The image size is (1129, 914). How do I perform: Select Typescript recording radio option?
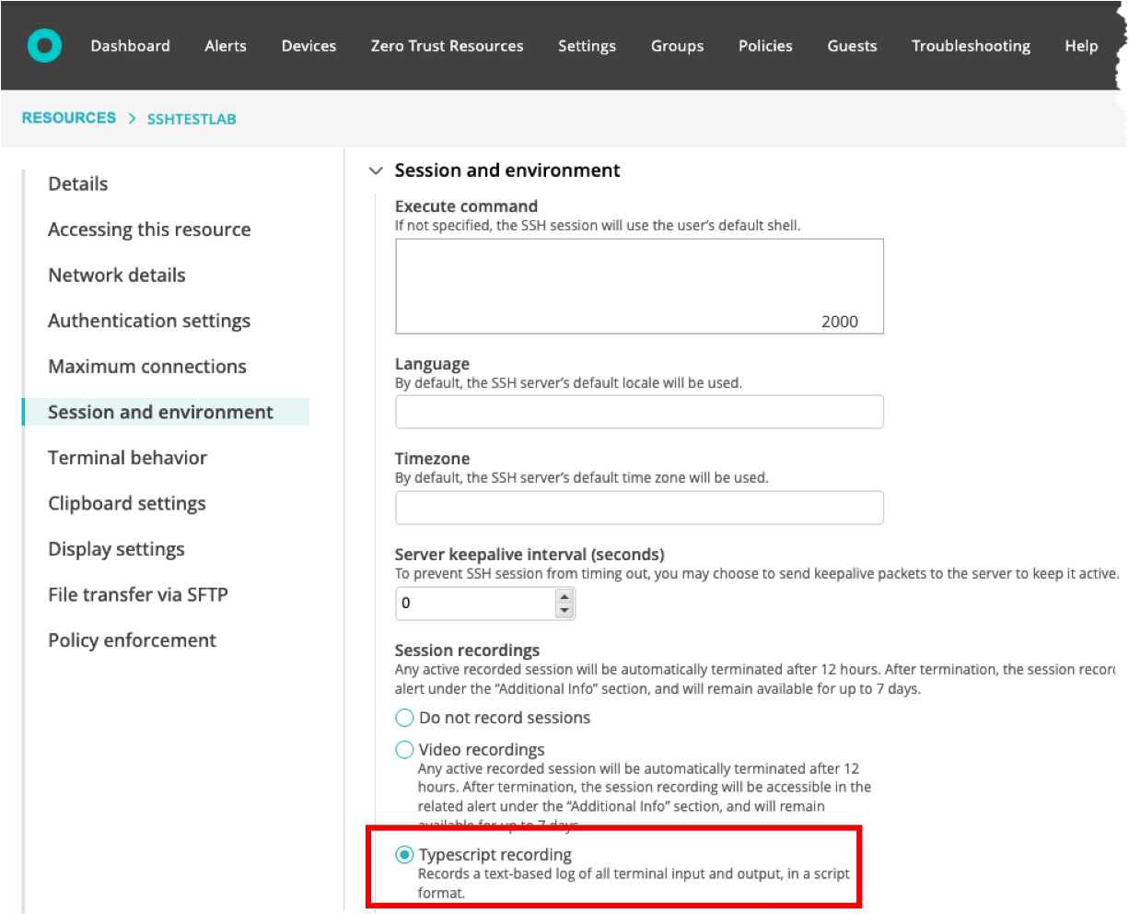point(404,855)
